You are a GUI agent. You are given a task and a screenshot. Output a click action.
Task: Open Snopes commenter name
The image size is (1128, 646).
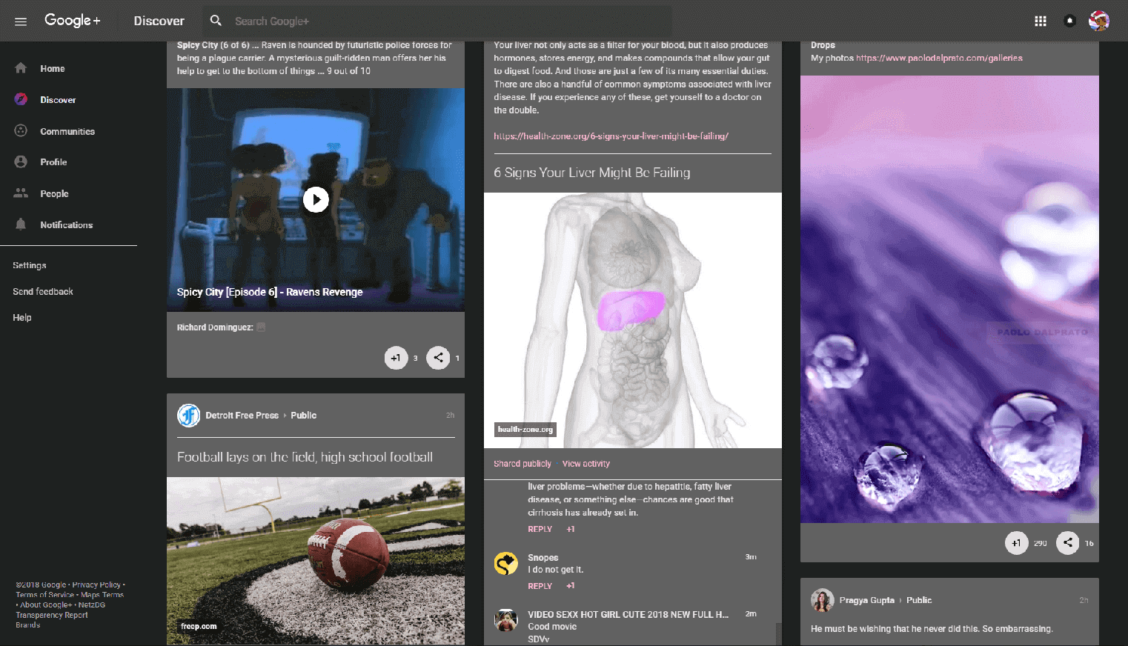(543, 558)
